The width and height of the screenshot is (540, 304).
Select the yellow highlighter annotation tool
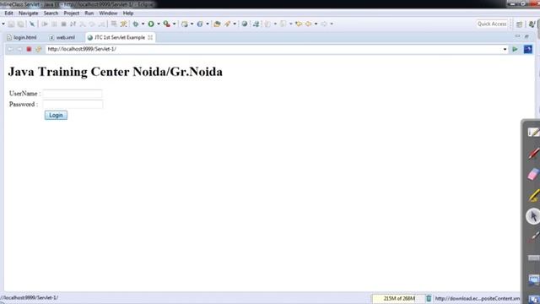pyautogui.click(x=533, y=195)
